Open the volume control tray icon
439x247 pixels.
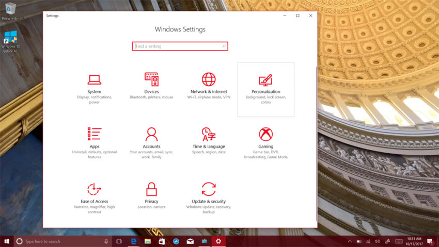(378, 241)
